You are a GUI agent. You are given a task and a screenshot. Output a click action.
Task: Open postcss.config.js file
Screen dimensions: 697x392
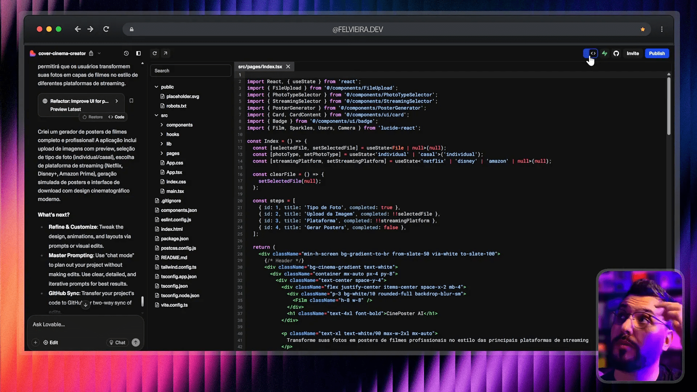tap(178, 248)
